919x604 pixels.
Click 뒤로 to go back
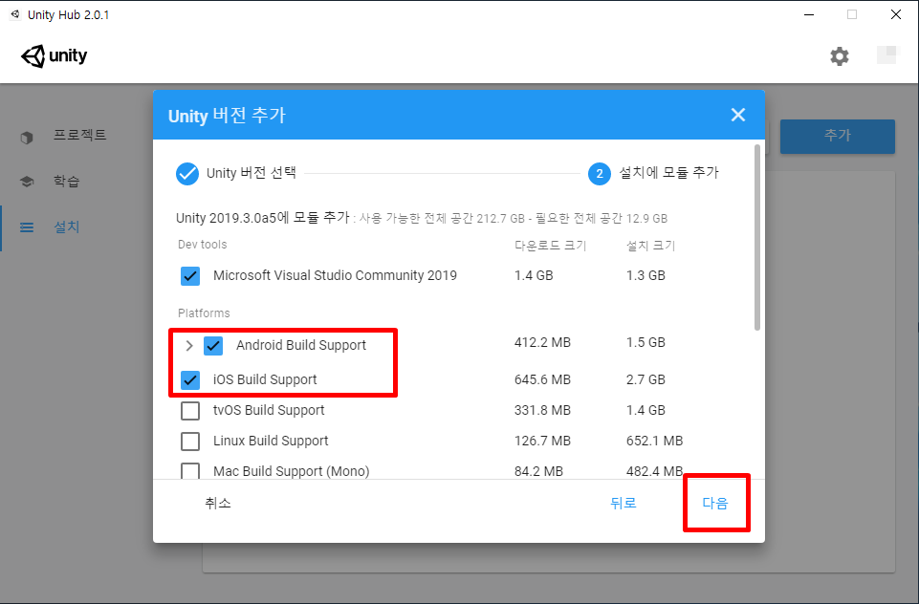623,503
